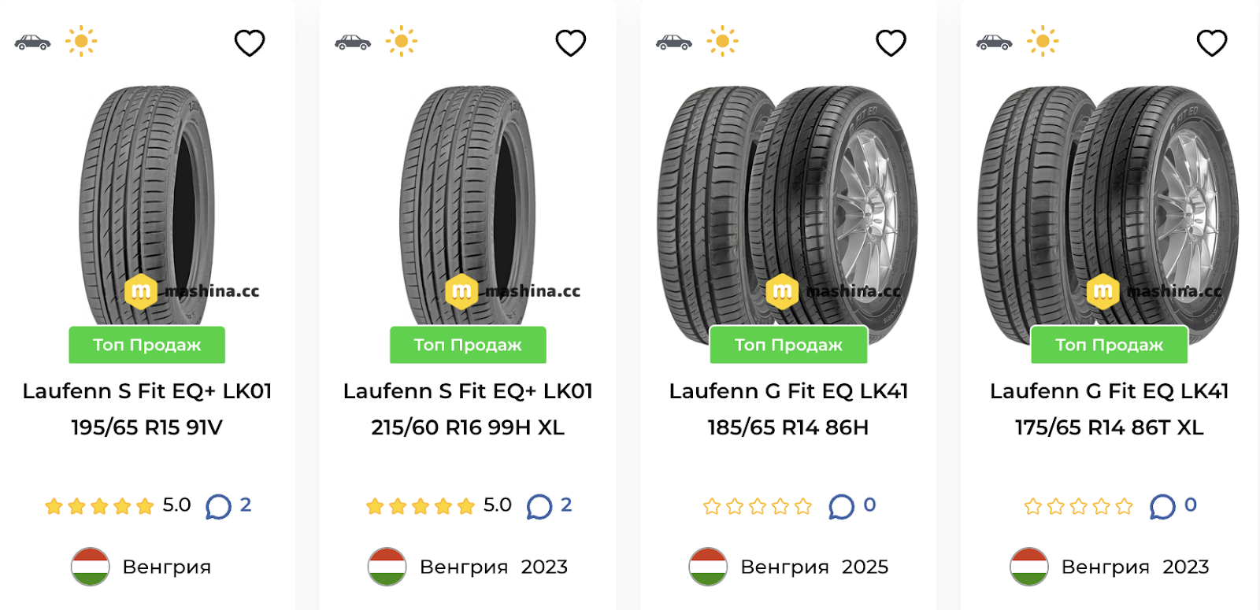This screenshot has width=1260, height=610.
Task: Click five-star rating on 195/65 R15 tire
Action: pyautogui.click(x=99, y=506)
